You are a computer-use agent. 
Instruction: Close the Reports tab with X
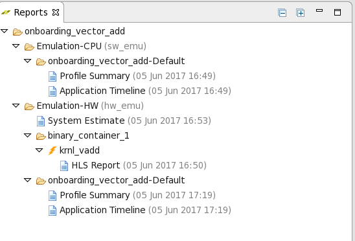point(56,12)
